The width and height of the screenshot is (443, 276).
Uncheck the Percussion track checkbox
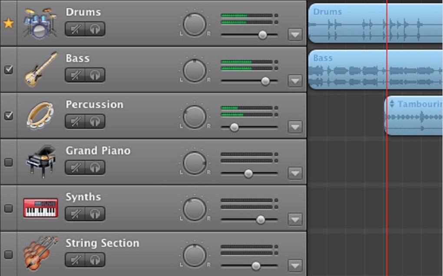(8, 116)
